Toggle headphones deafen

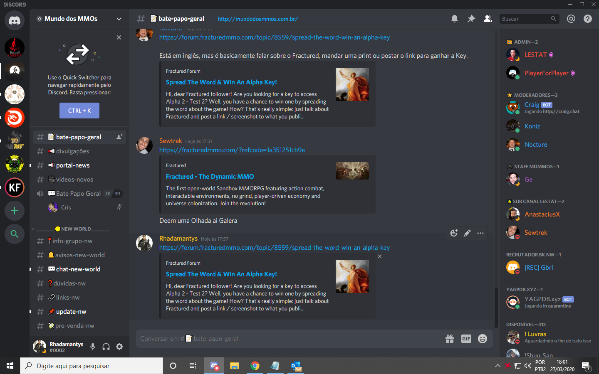(x=106, y=347)
